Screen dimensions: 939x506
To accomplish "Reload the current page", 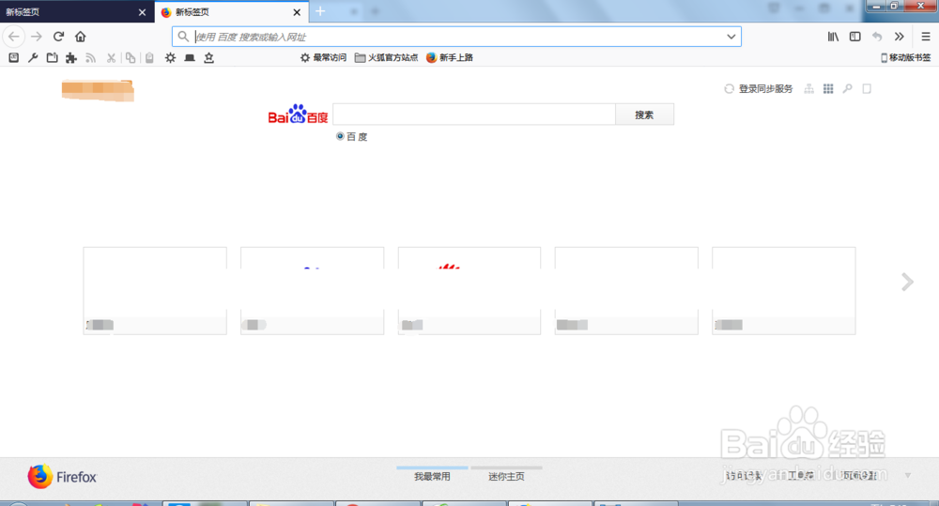I will pos(58,37).
